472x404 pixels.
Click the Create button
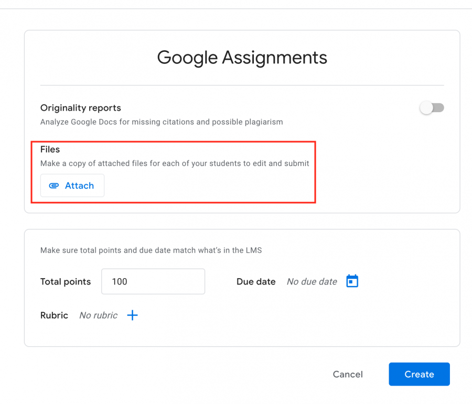[420, 374]
